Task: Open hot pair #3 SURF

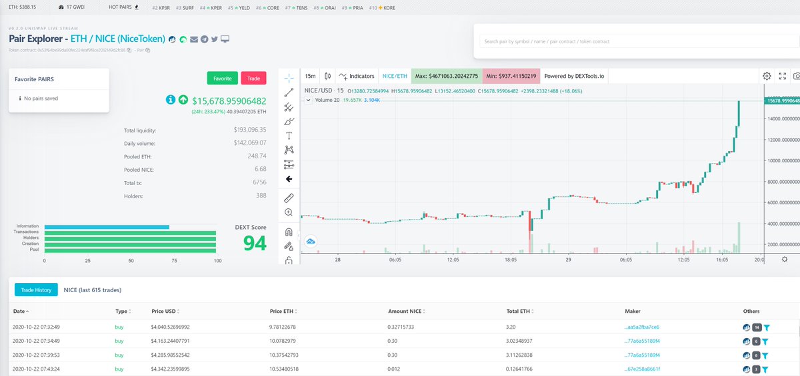Action: point(185,7)
